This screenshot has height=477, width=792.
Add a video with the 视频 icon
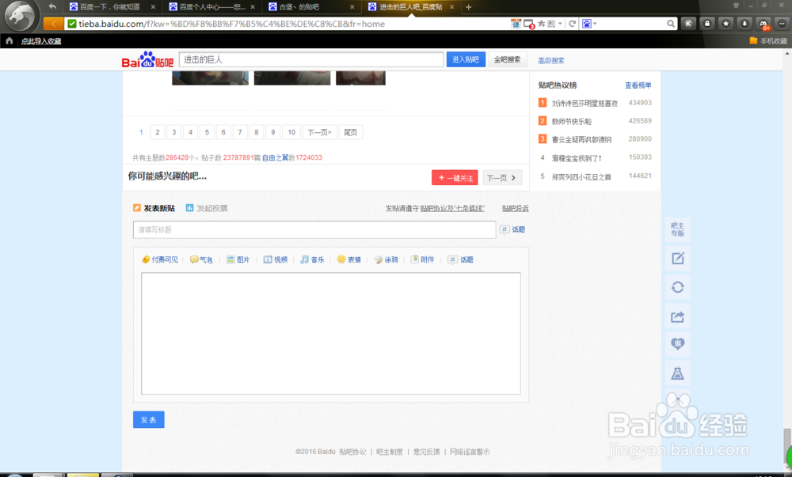(276, 259)
